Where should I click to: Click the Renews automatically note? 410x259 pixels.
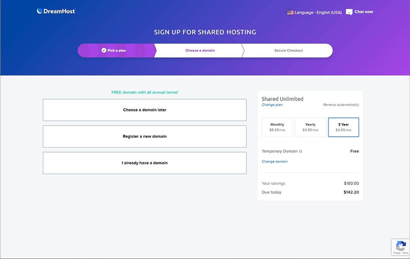click(341, 105)
